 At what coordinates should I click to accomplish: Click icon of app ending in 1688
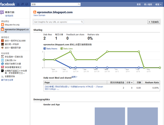(2, 41)
